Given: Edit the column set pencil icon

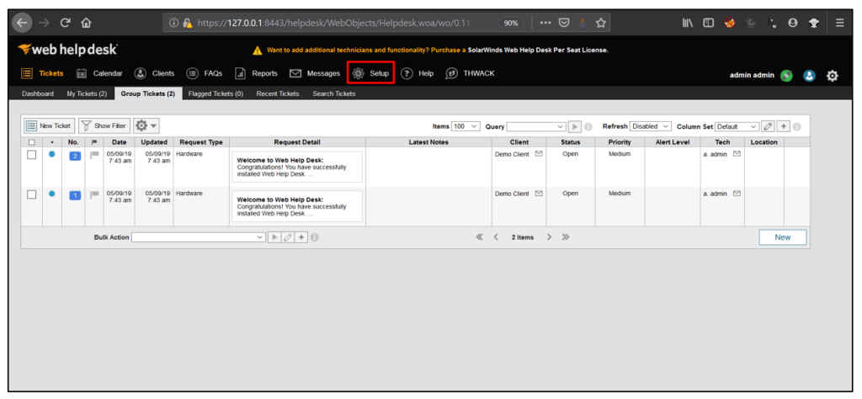Looking at the screenshot, I should pos(768,126).
